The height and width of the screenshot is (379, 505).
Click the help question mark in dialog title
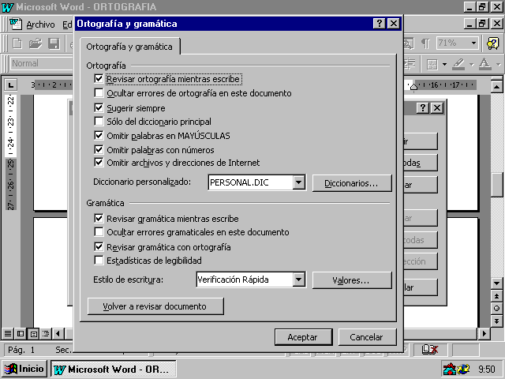(x=379, y=24)
